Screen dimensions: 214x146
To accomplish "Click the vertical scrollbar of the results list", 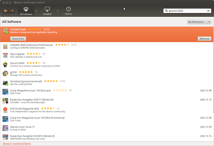I will coord(213,70).
